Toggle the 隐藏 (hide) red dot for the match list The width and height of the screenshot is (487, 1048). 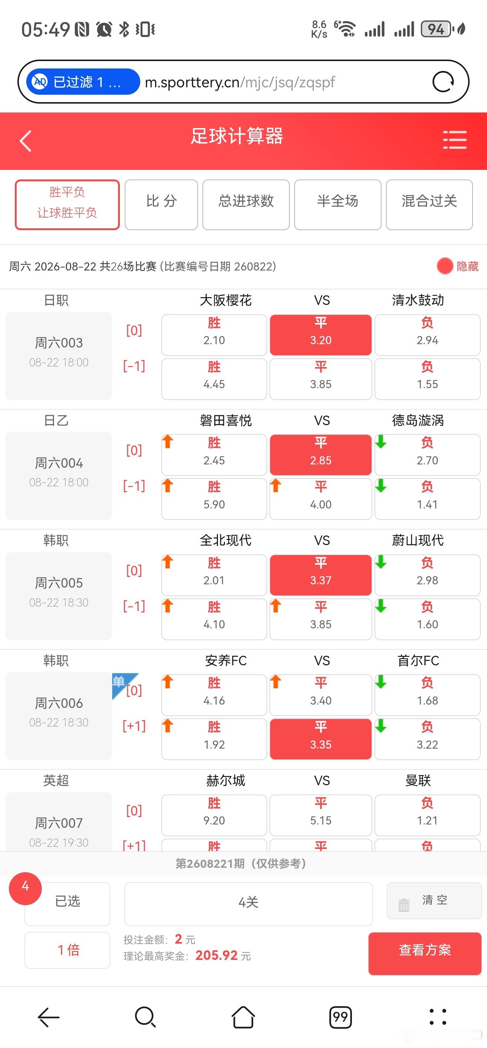[x=445, y=266]
